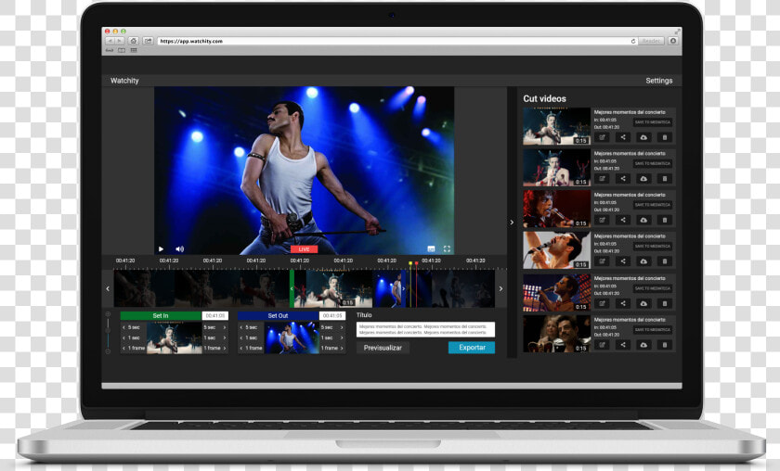This screenshot has width=780, height=471.
Task: Click the red playhead marker on timeline
Action: [x=416, y=263]
